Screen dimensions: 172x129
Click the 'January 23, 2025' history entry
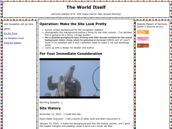click(85, 125)
